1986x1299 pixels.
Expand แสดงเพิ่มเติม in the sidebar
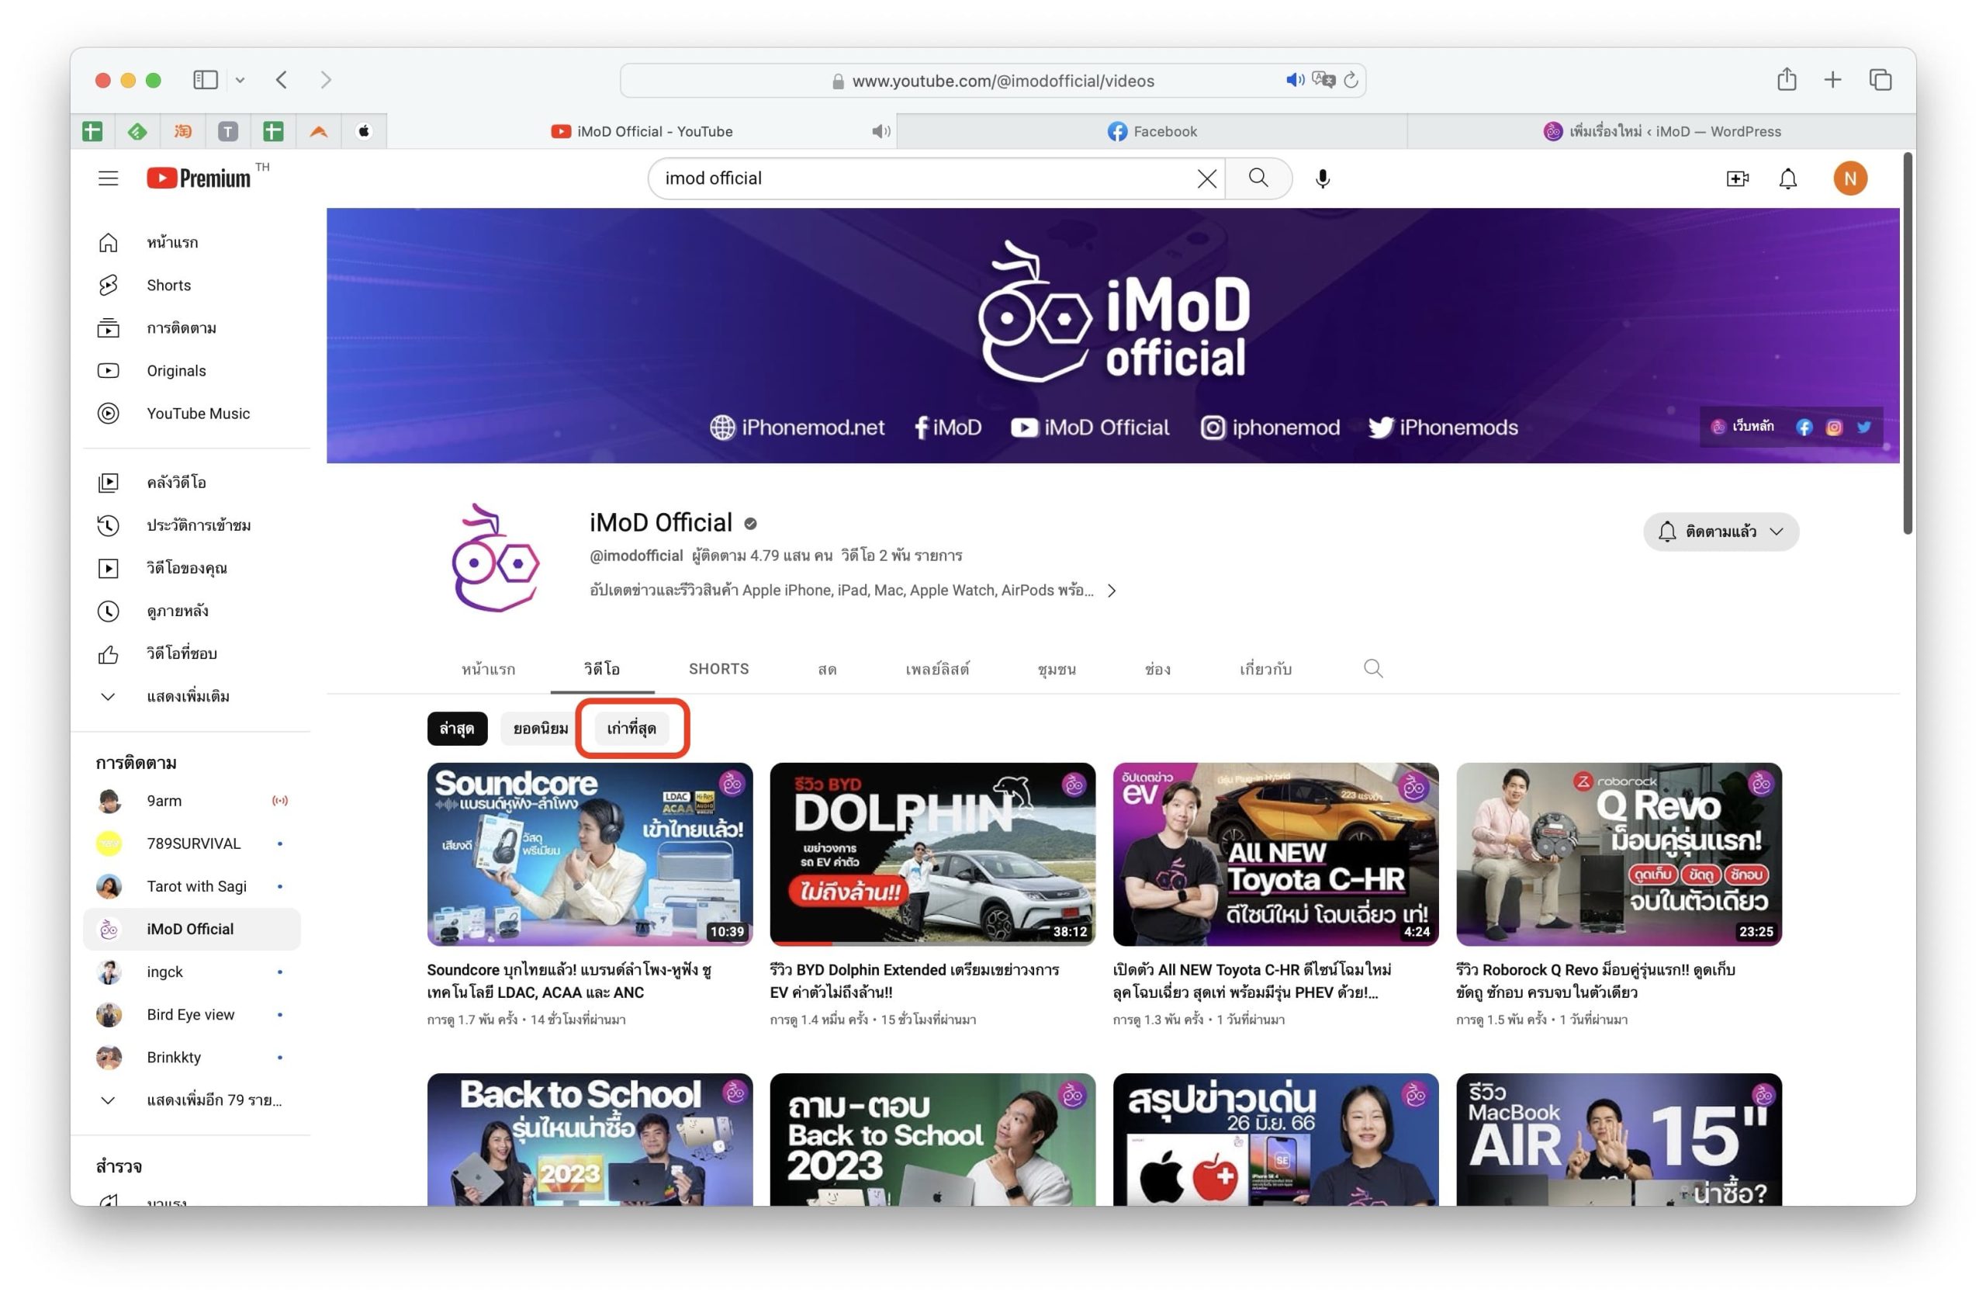[x=187, y=695]
